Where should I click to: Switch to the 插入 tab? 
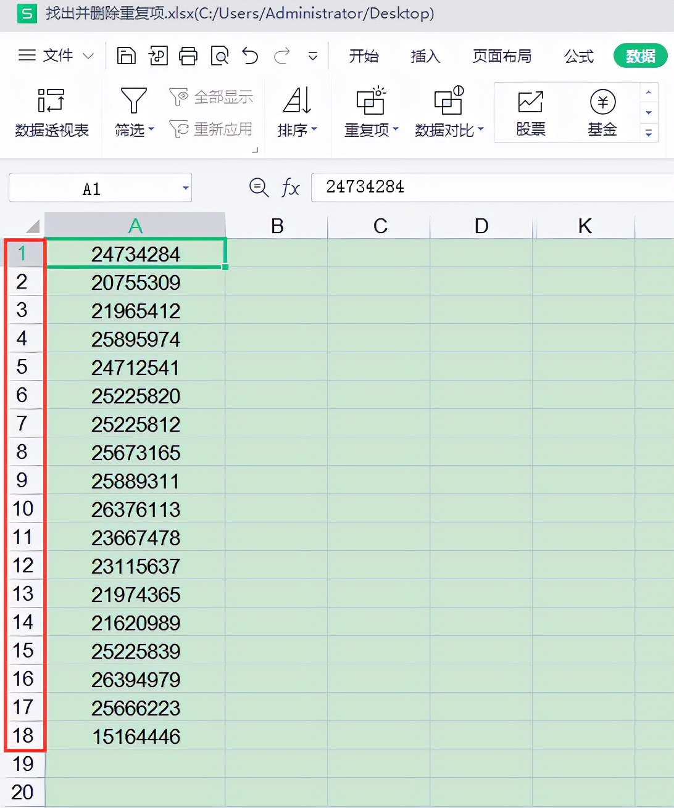tap(425, 56)
